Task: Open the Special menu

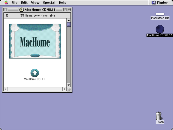Action: pyautogui.click(x=49, y=3)
